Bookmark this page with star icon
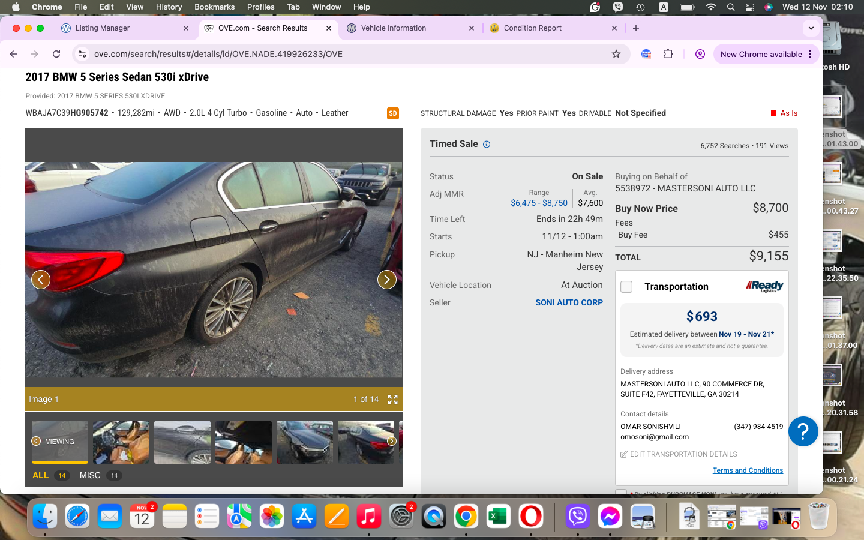 (616, 54)
